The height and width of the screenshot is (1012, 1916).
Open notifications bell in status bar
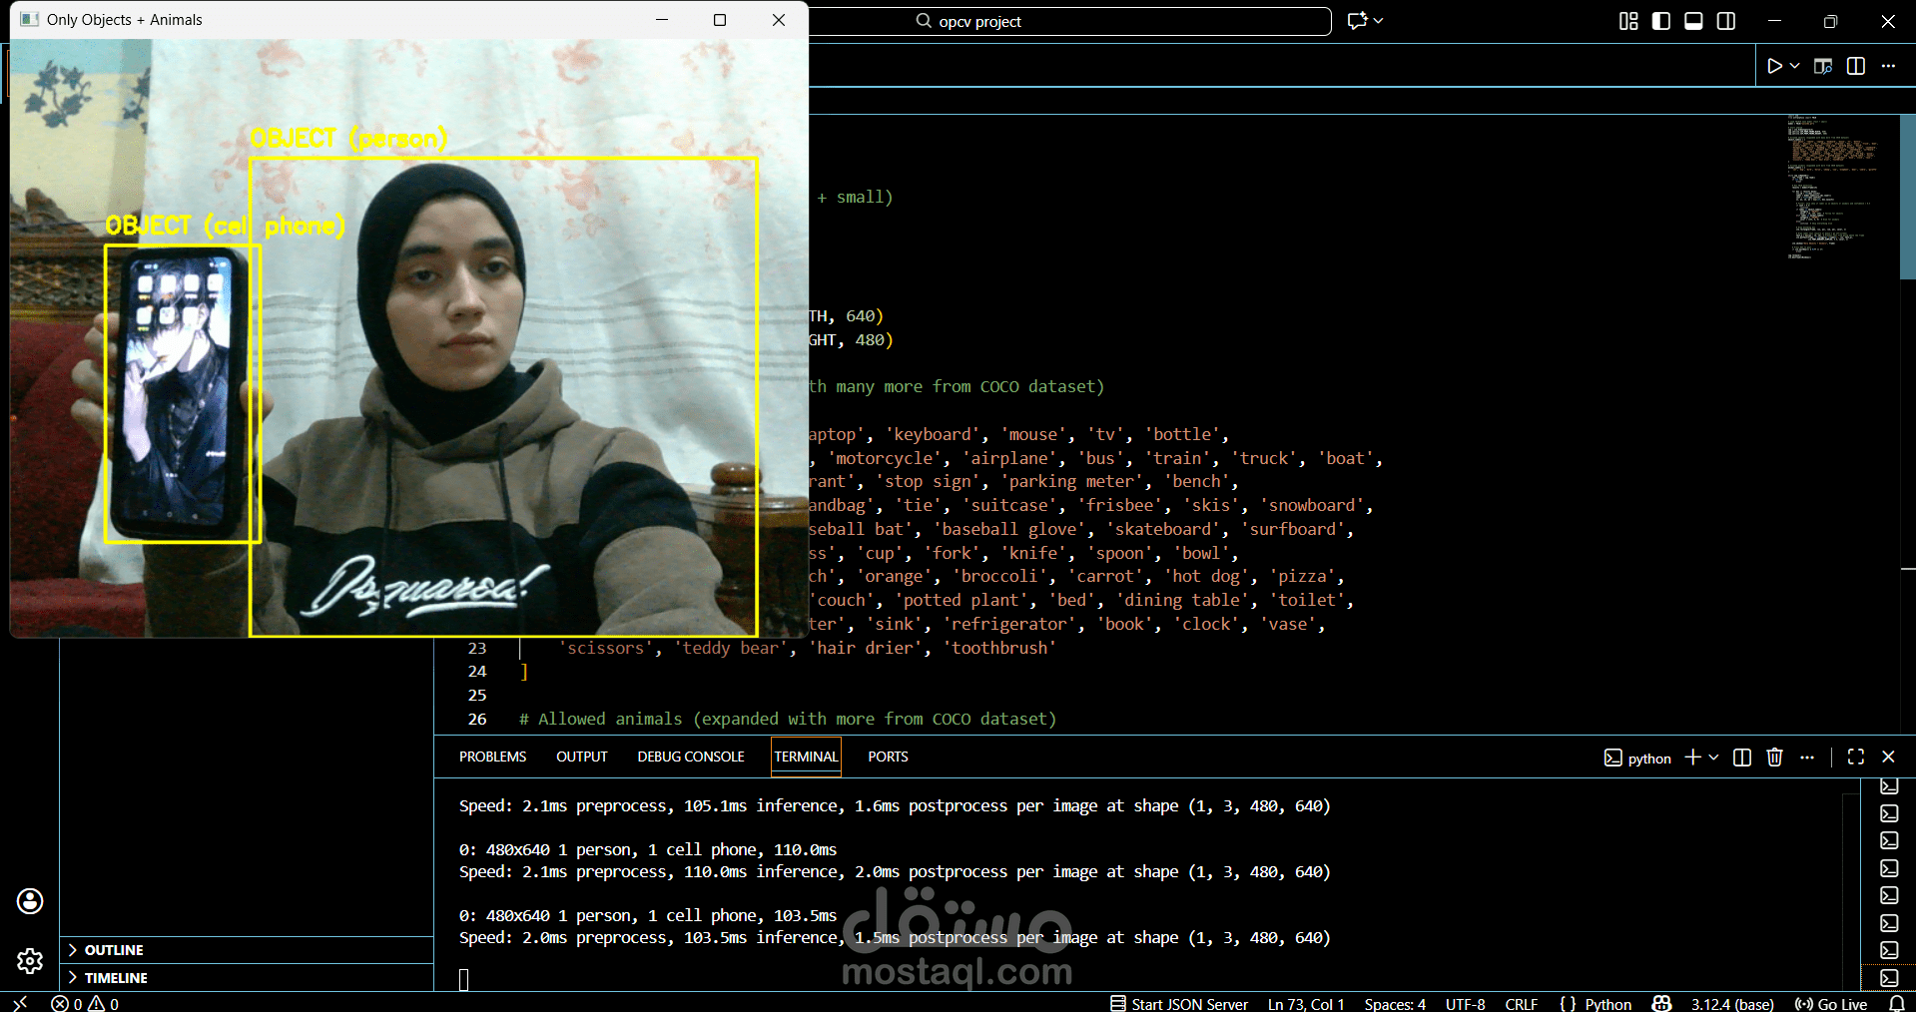(1897, 1004)
